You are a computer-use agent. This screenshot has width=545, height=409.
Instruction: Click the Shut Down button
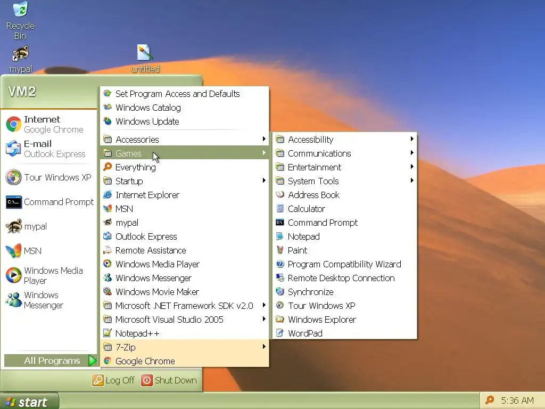coord(169,380)
